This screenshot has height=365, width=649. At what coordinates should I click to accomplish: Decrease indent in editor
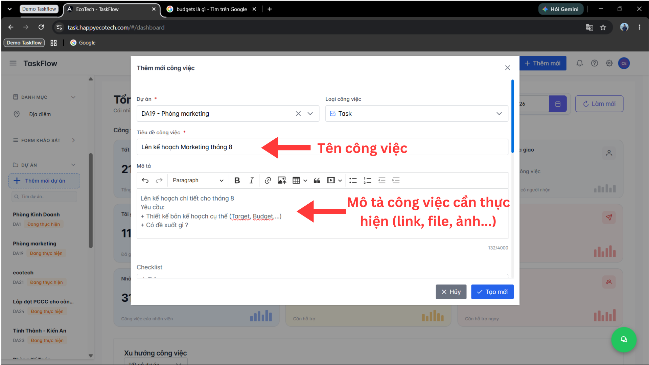click(382, 180)
